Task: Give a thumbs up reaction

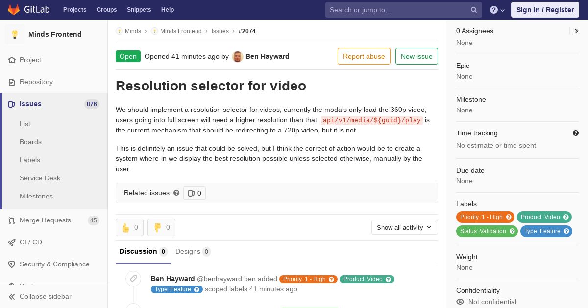Action: pyautogui.click(x=129, y=227)
